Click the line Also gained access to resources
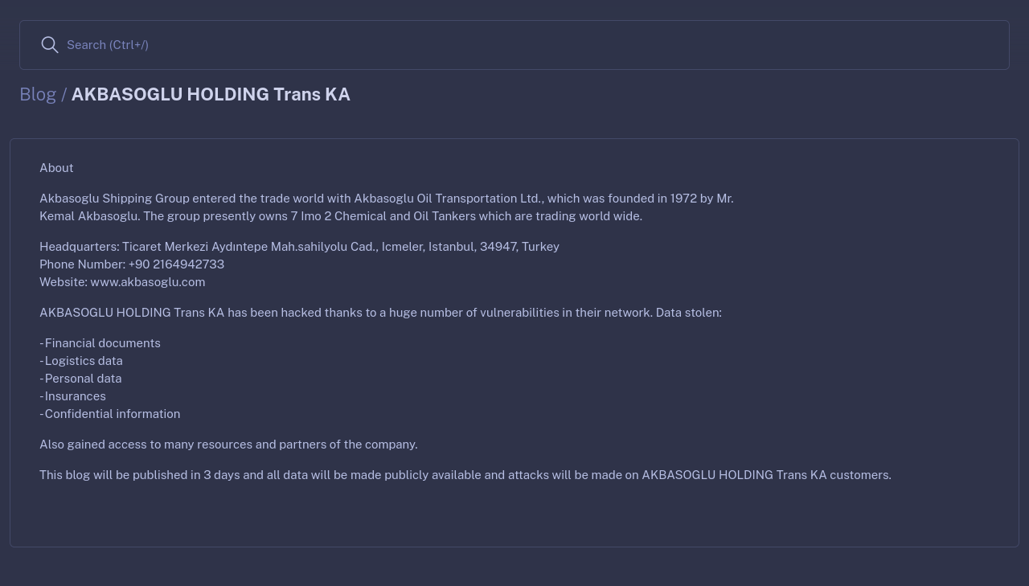 [x=228, y=445]
